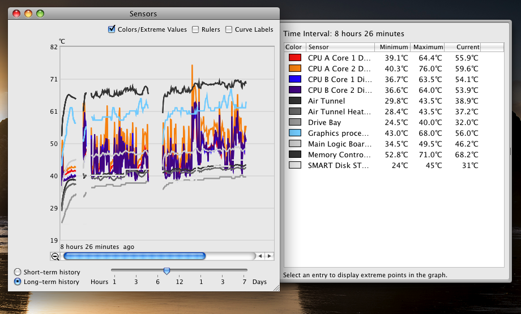Select the Air Tunnel sensor name
The height and width of the screenshot is (314, 521).
pos(326,101)
